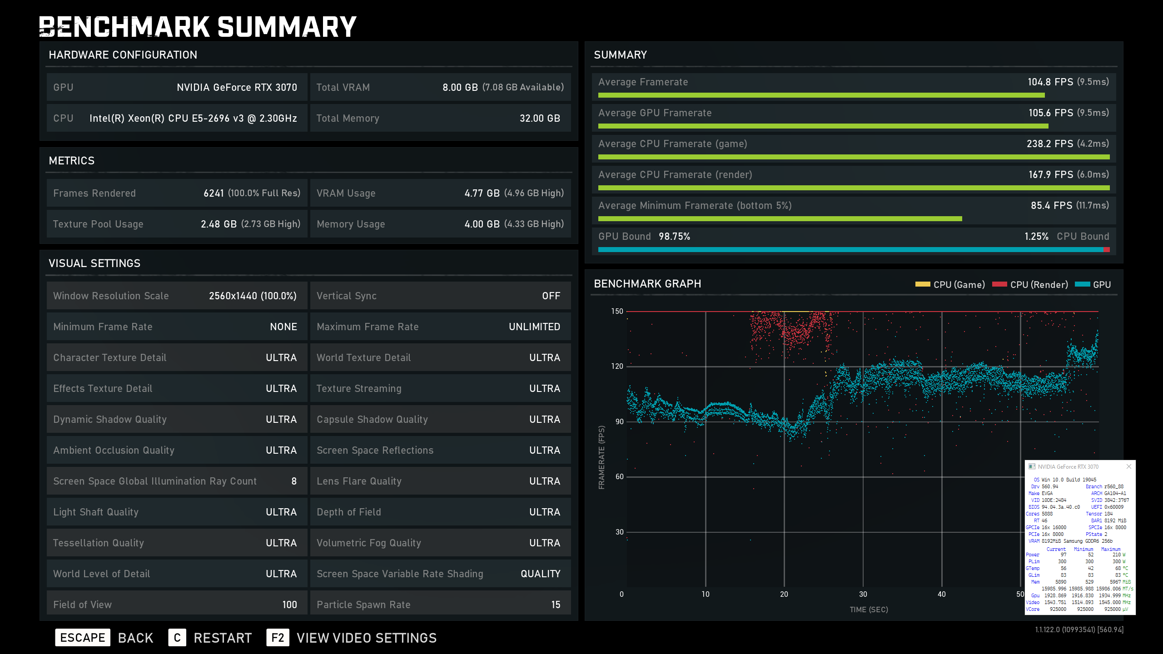Click the Average Framerate green bar
The width and height of the screenshot is (1163, 654).
(821, 95)
